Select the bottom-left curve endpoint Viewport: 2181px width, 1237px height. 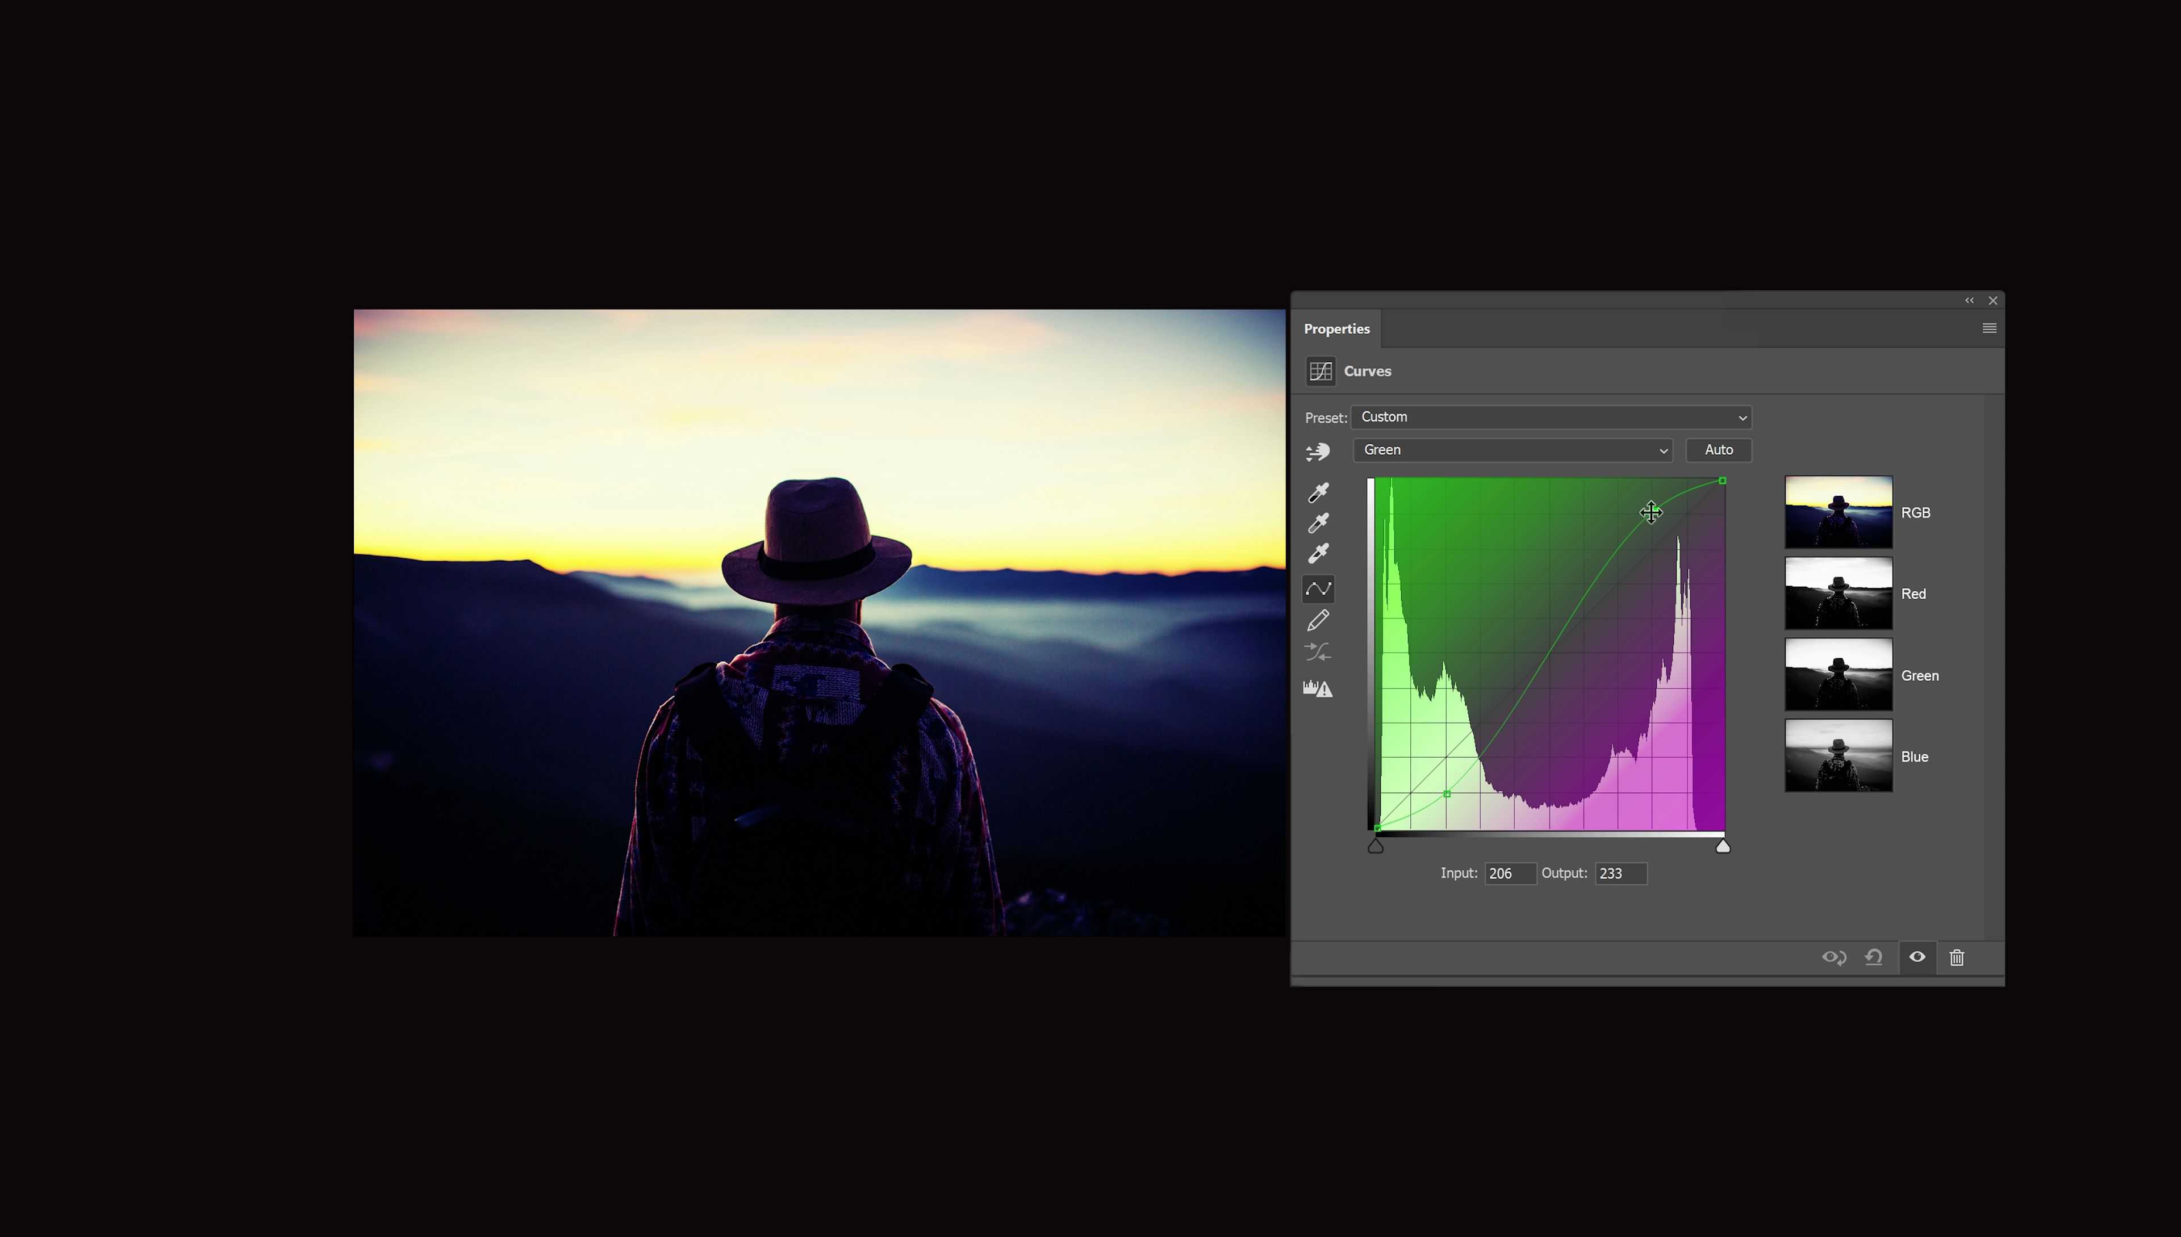click(x=1377, y=828)
